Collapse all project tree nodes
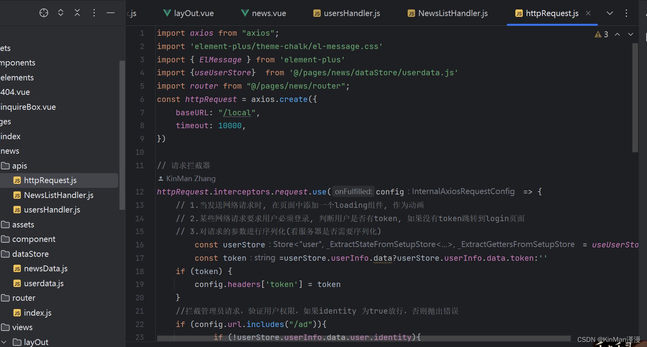647x347 pixels. click(x=77, y=13)
